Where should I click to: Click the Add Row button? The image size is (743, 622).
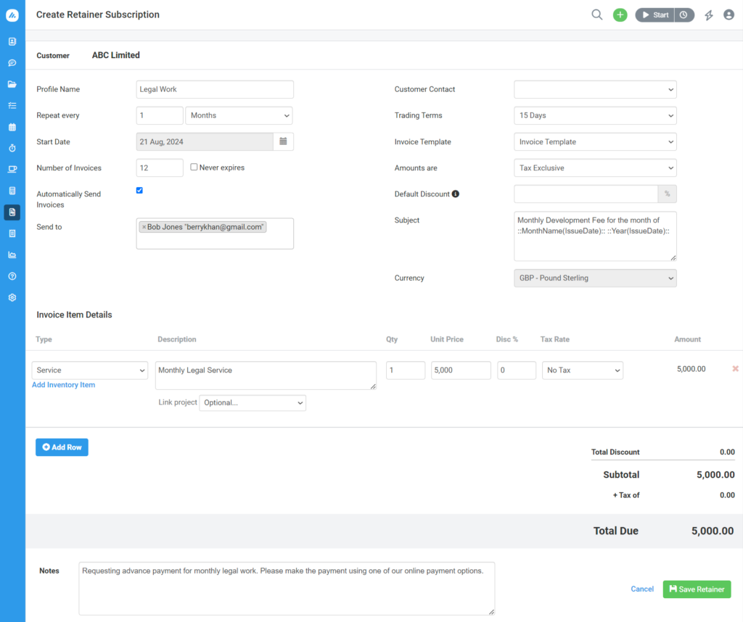pos(62,447)
